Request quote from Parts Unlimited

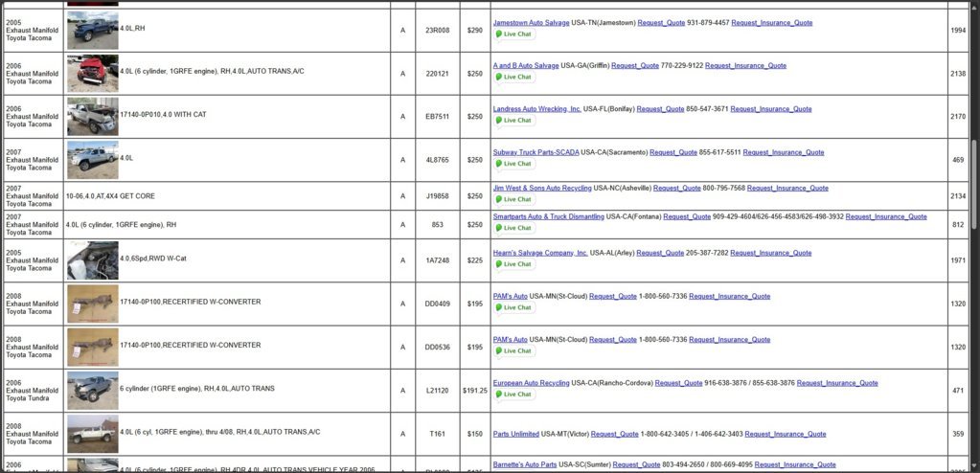coord(614,435)
